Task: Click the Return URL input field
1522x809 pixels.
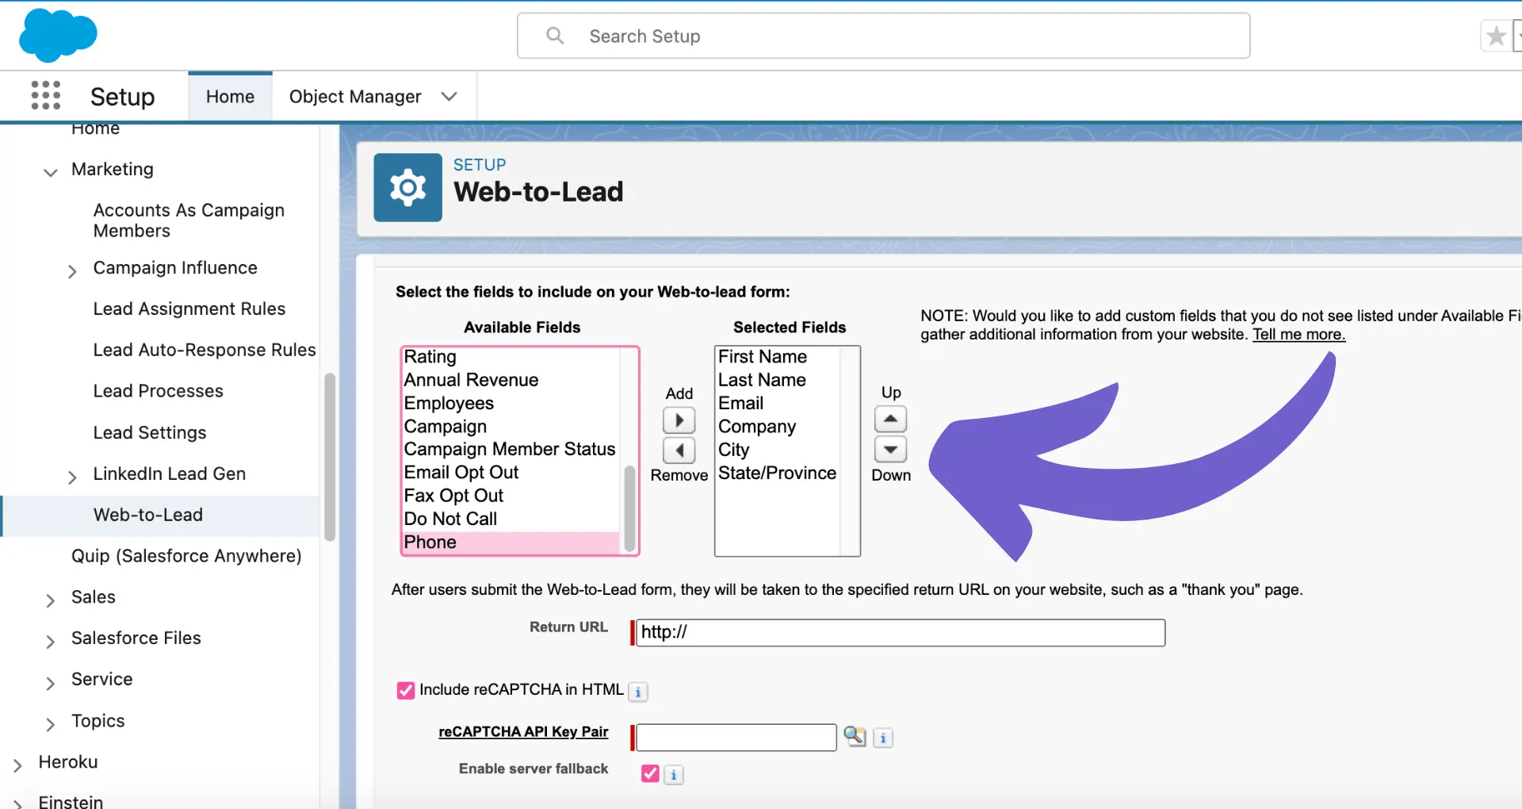Action: [901, 633]
